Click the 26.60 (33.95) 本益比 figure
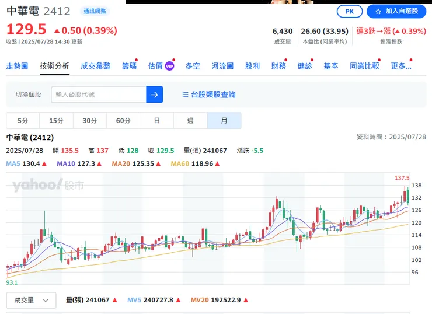Screen dimensions: 432x314 click(x=325, y=31)
